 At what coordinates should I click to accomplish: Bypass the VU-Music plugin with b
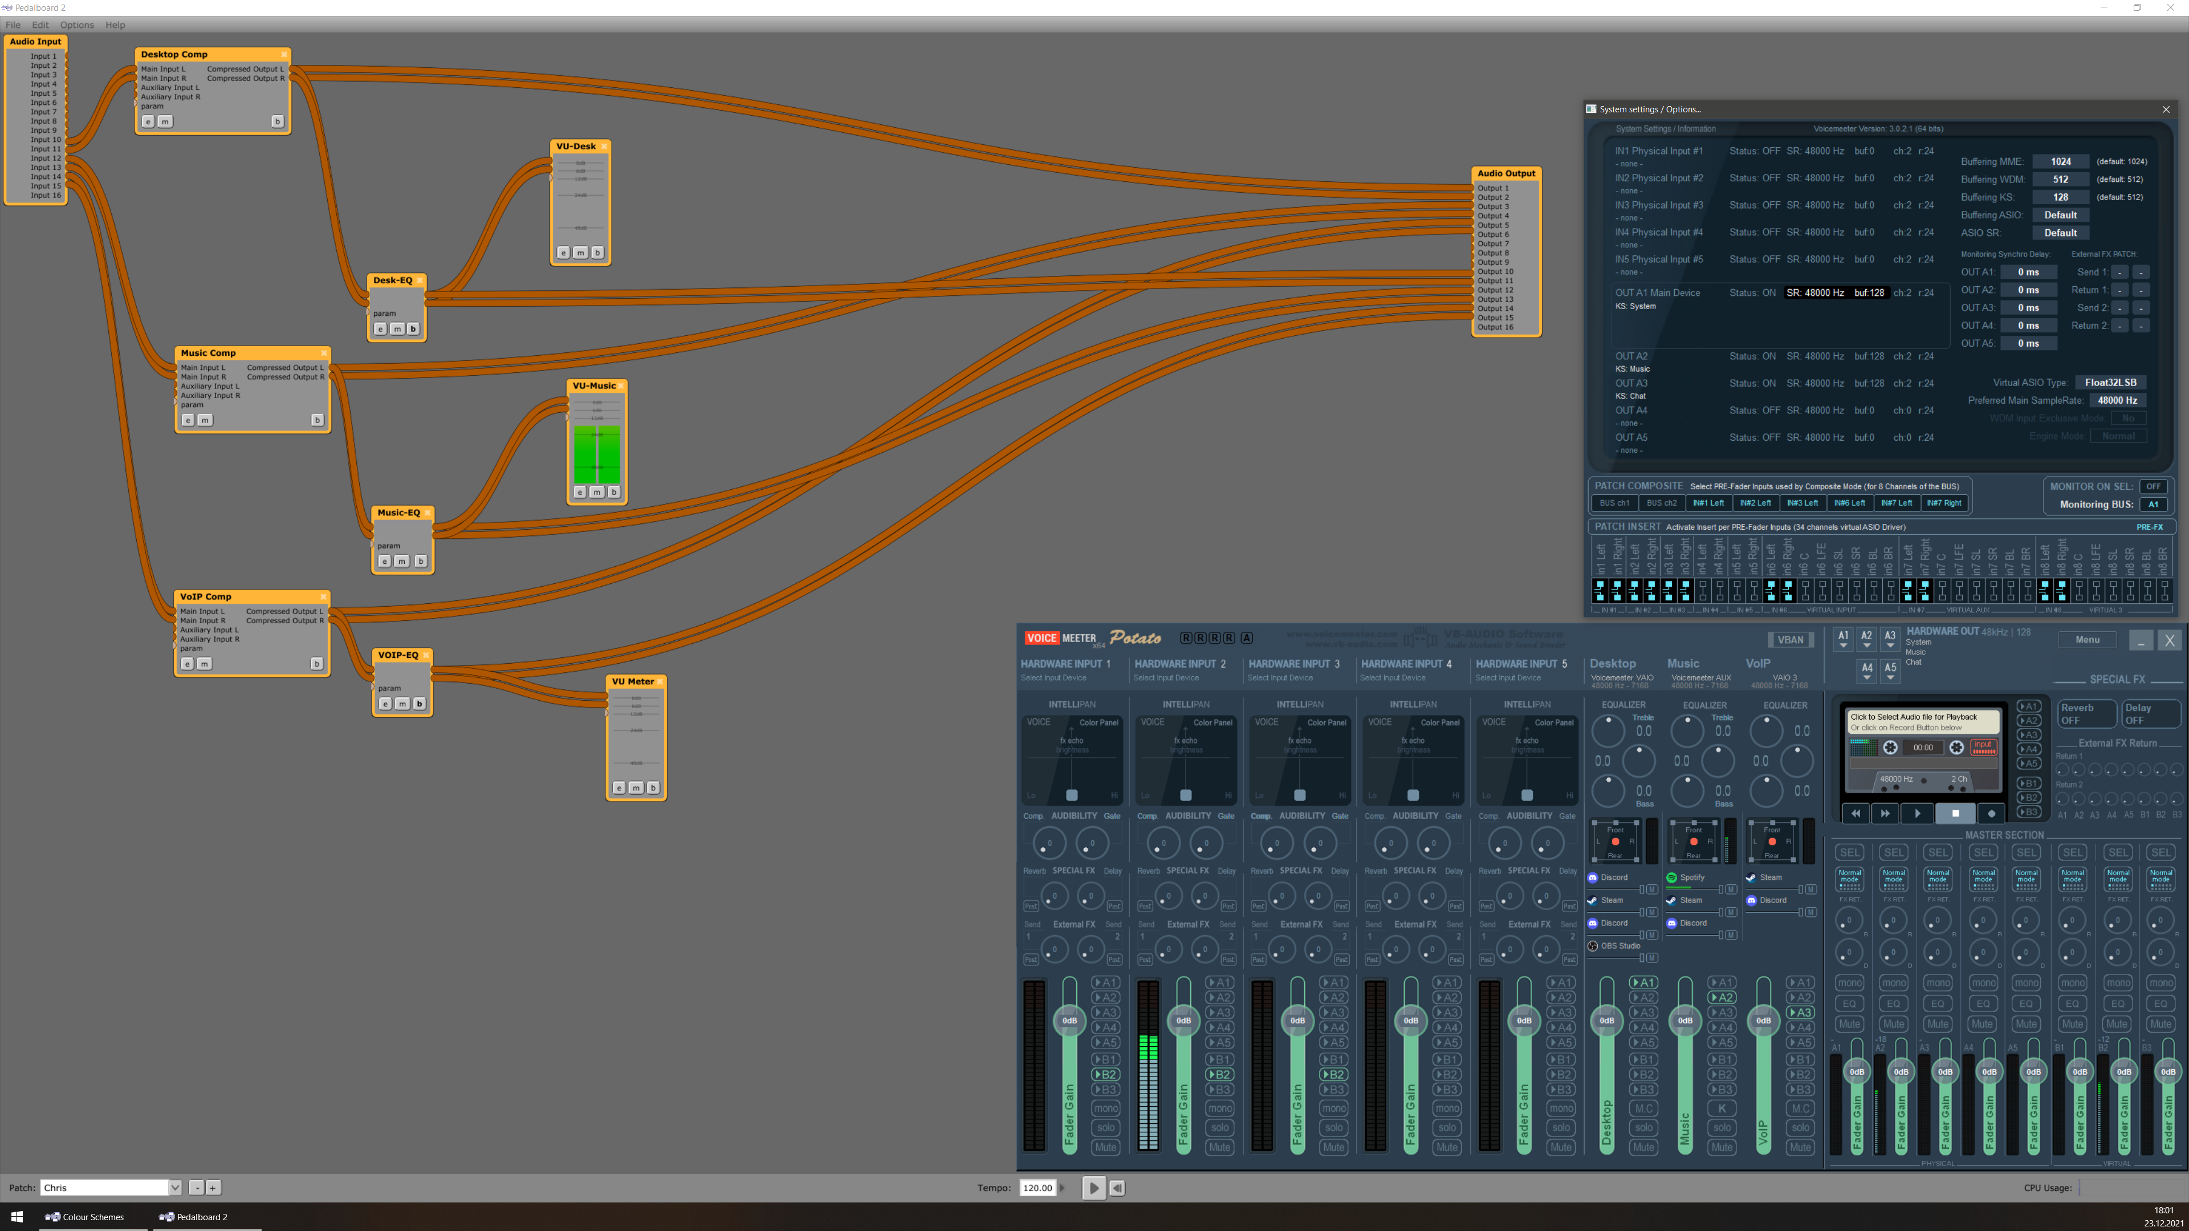[x=613, y=492]
